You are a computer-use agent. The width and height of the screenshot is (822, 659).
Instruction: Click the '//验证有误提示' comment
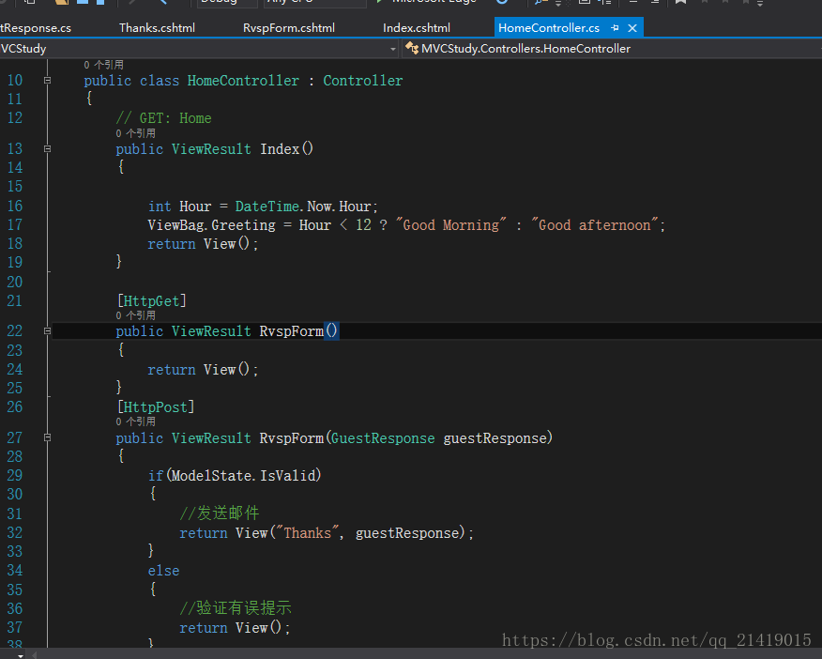[235, 608]
